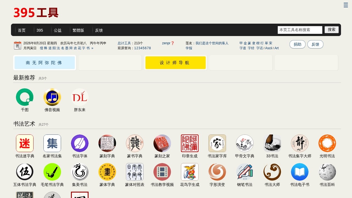
Task: Open the 学报 link
Action: 189,48
